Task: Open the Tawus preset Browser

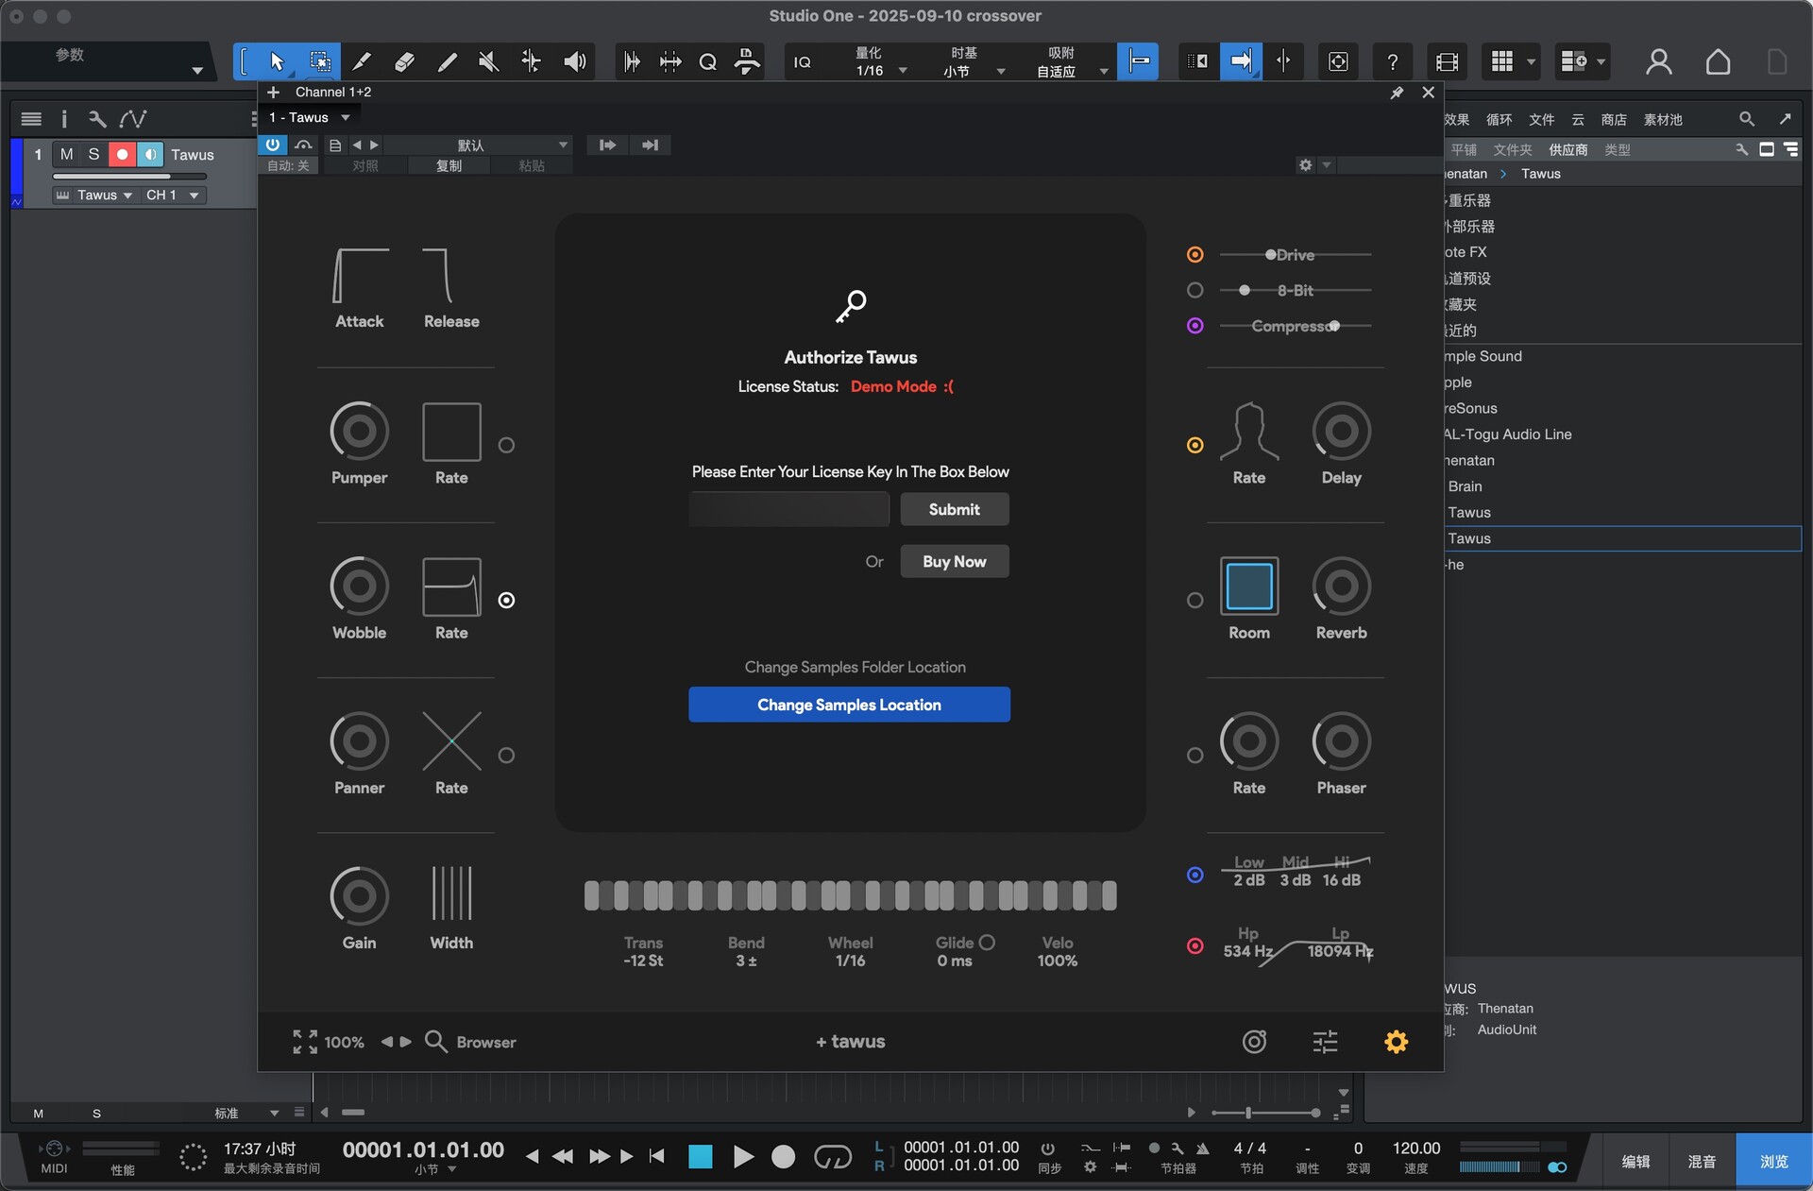Action: (x=470, y=1041)
